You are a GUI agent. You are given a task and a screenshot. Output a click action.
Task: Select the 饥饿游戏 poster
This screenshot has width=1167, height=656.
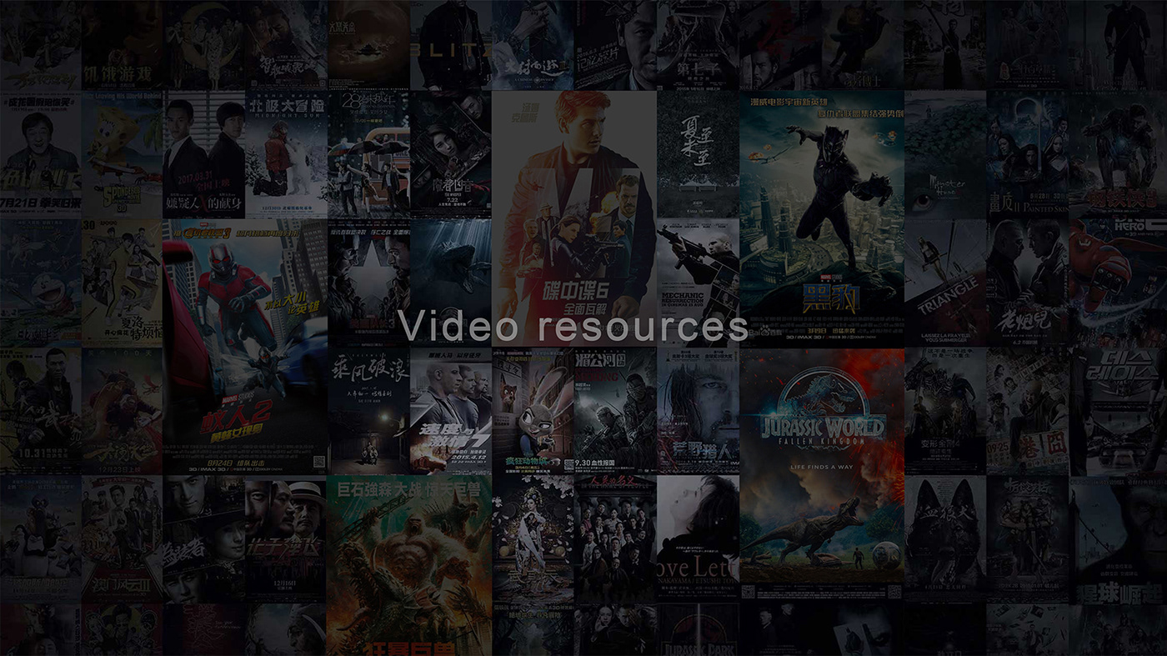(x=121, y=44)
